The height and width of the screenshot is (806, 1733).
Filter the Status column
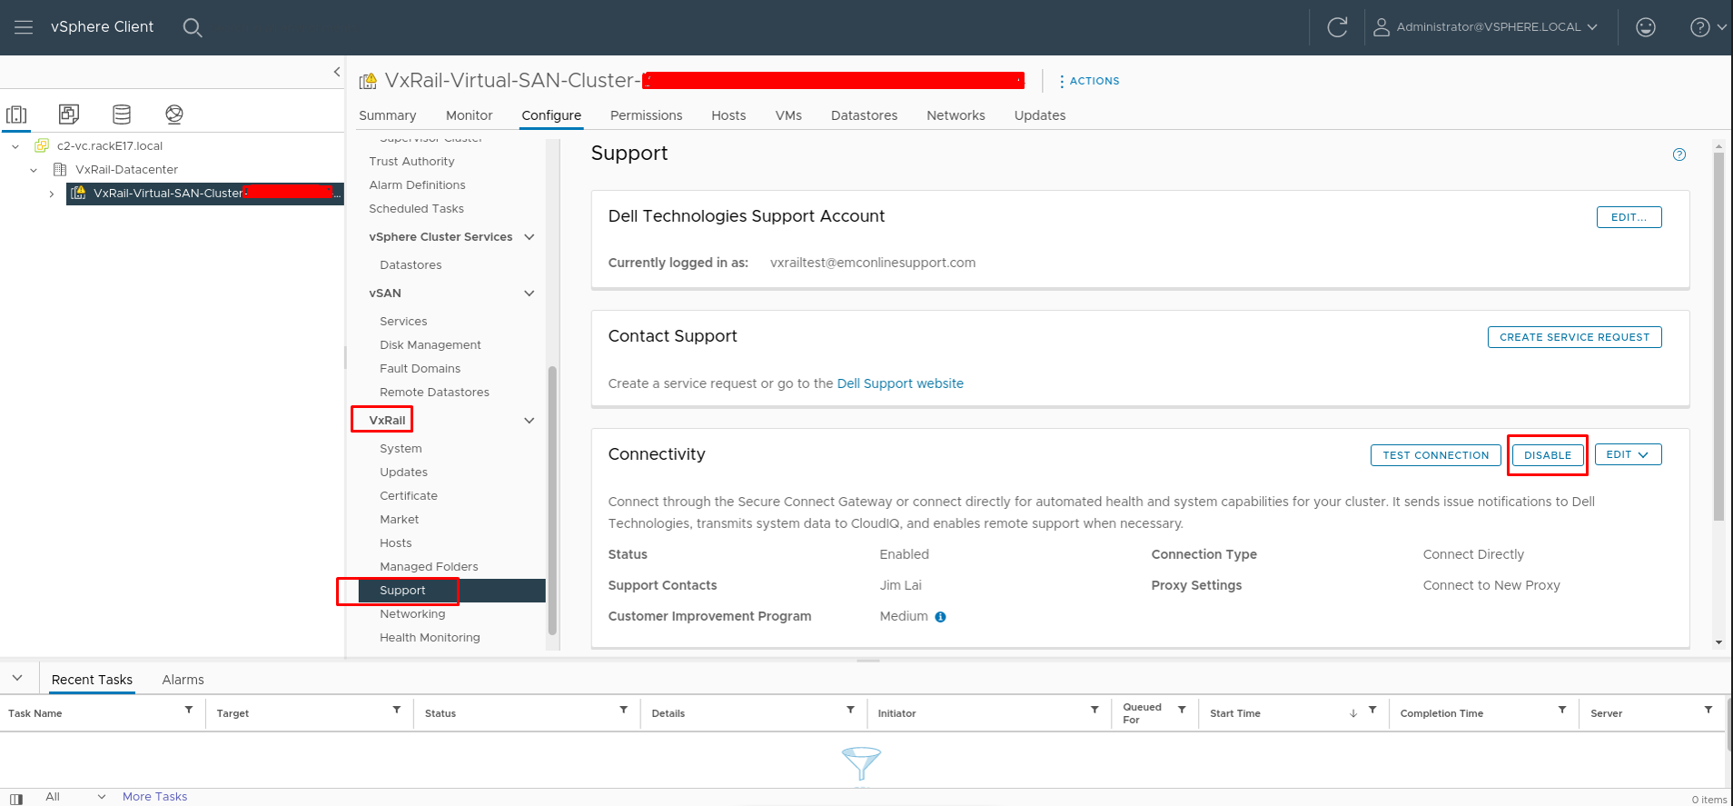624,710
